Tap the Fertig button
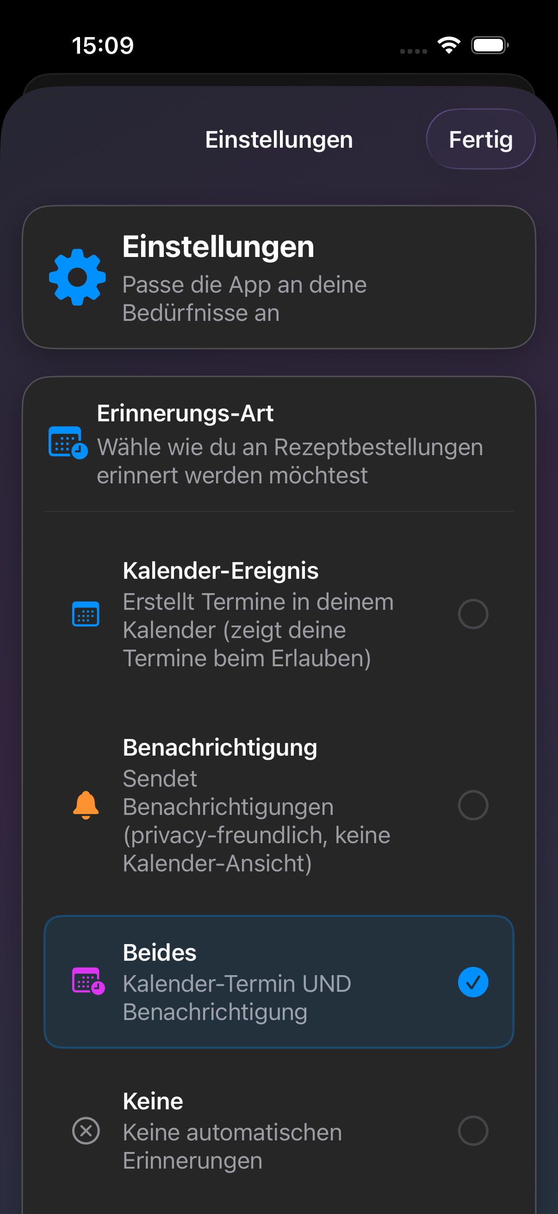The height and width of the screenshot is (1214, 558). [x=480, y=138]
